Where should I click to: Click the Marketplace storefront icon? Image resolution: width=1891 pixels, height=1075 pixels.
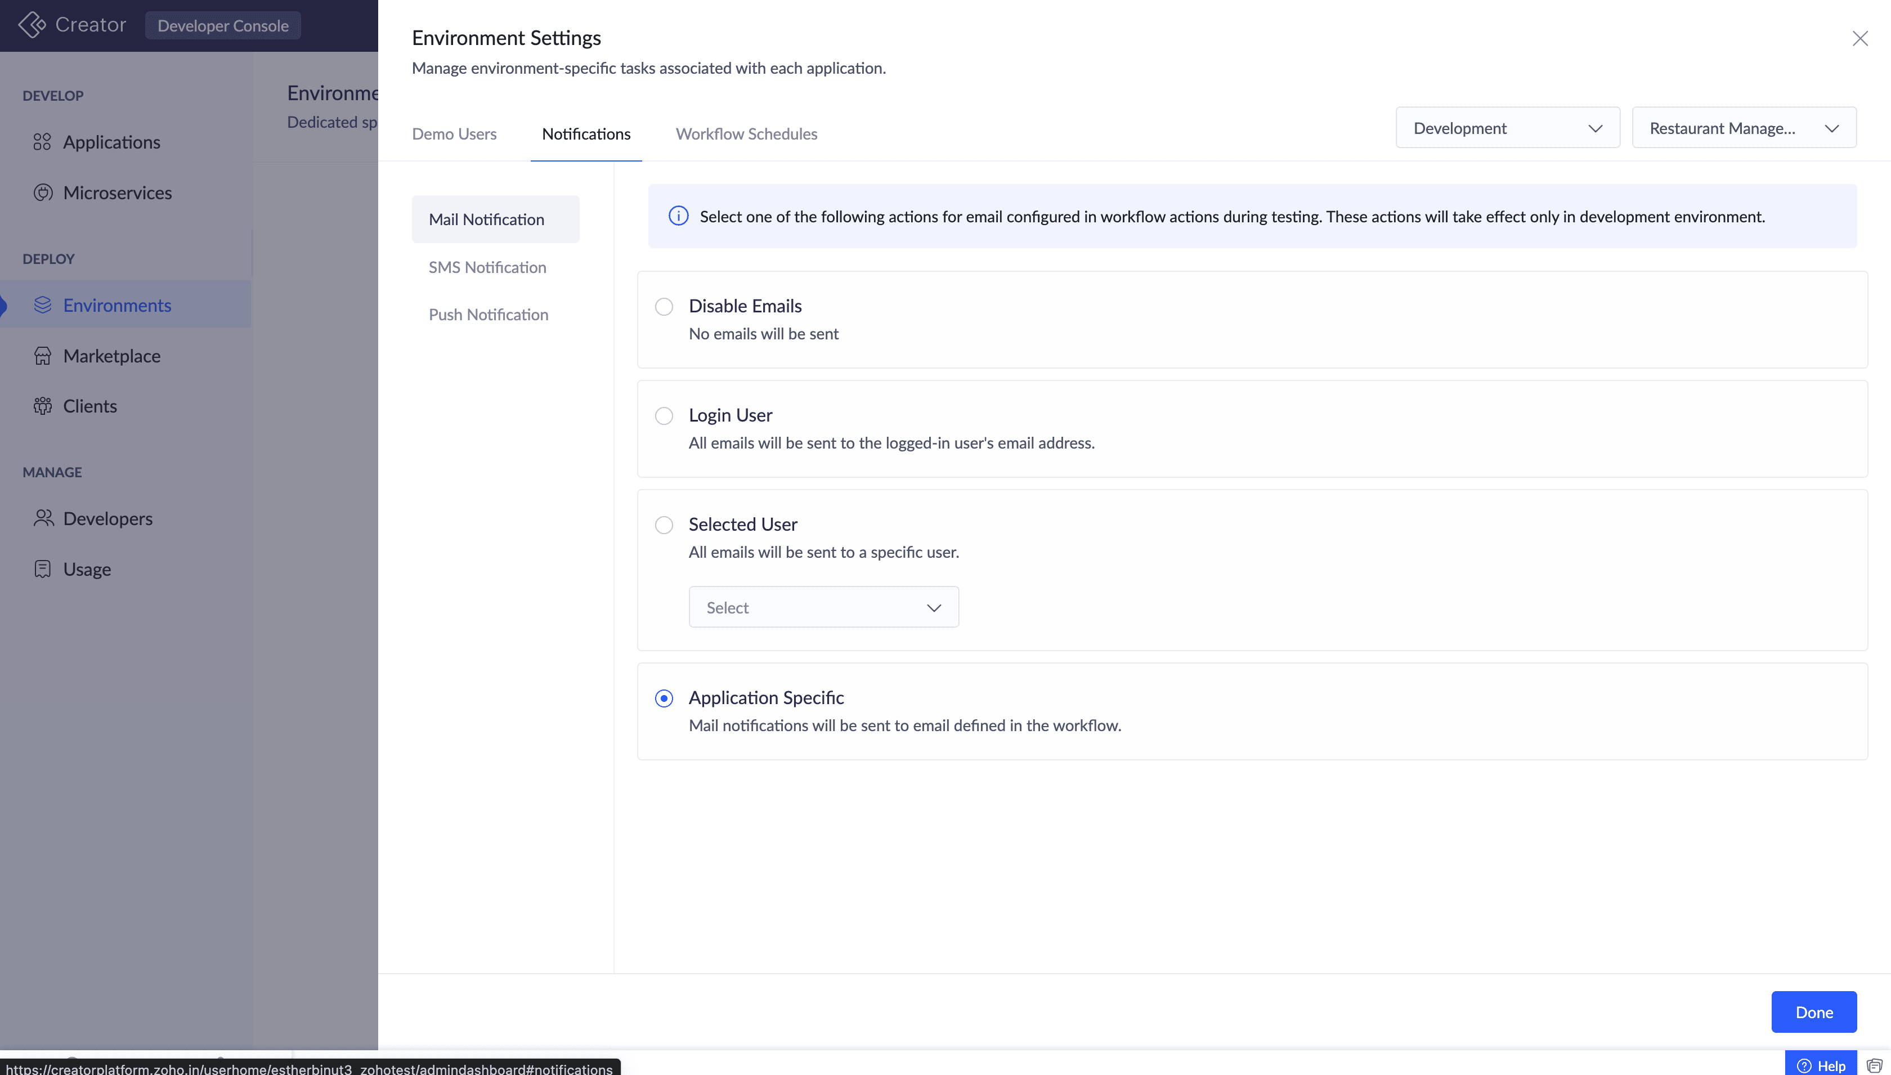pyautogui.click(x=43, y=356)
